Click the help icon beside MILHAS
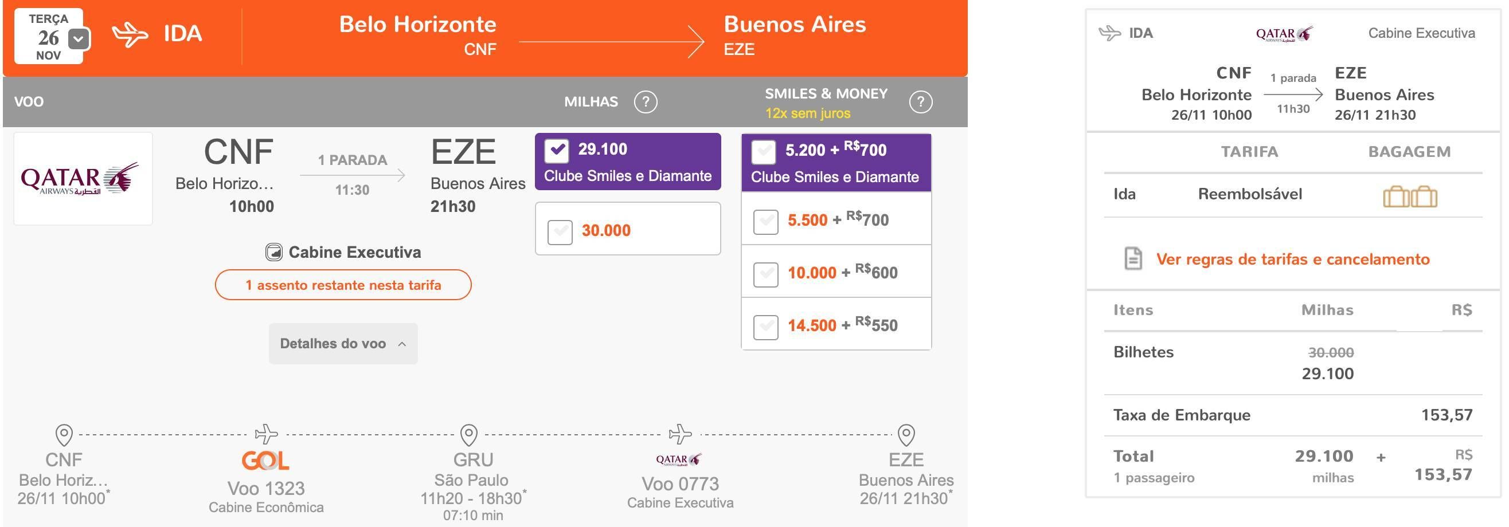The height and width of the screenshot is (527, 1509). pyautogui.click(x=646, y=102)
